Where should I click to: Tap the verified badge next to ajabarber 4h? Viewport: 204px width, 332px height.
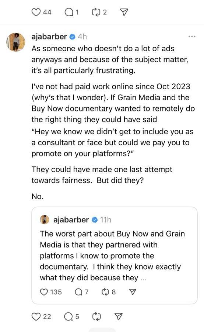[x=72, y=37]
